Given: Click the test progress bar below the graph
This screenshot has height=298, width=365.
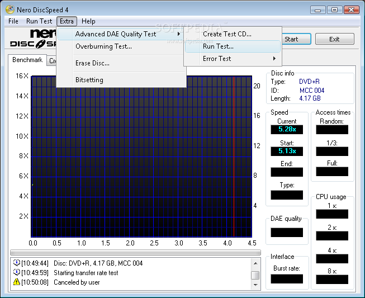Looking at the screenshot, I should pos(135,252).
